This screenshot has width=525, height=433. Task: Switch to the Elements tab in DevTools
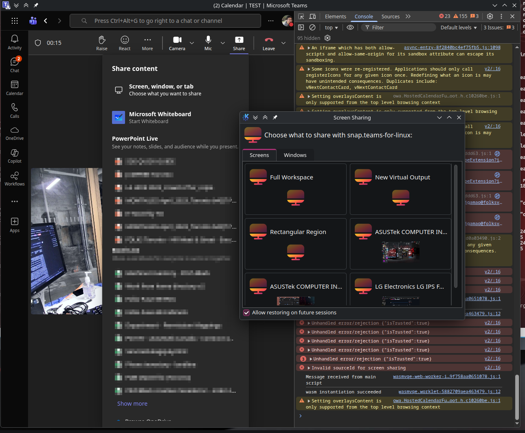coord(335,16)
